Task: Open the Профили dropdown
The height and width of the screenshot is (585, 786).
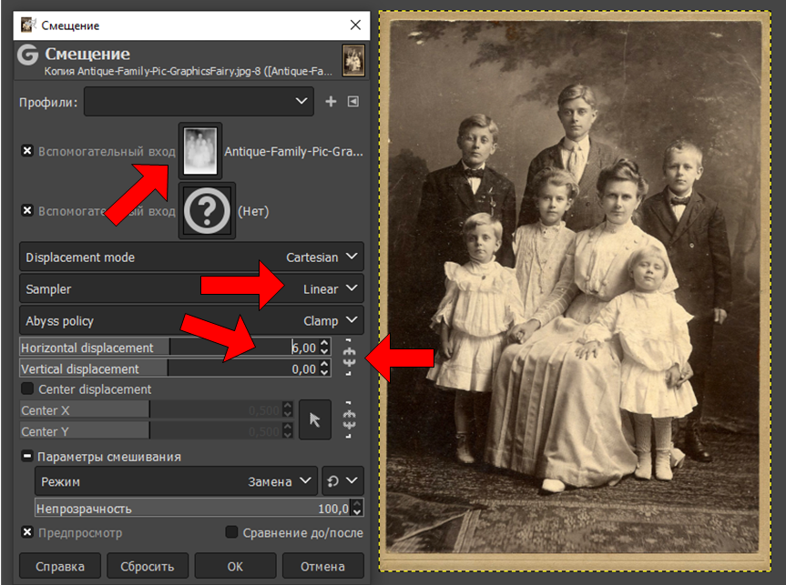Action: point(199,101)
